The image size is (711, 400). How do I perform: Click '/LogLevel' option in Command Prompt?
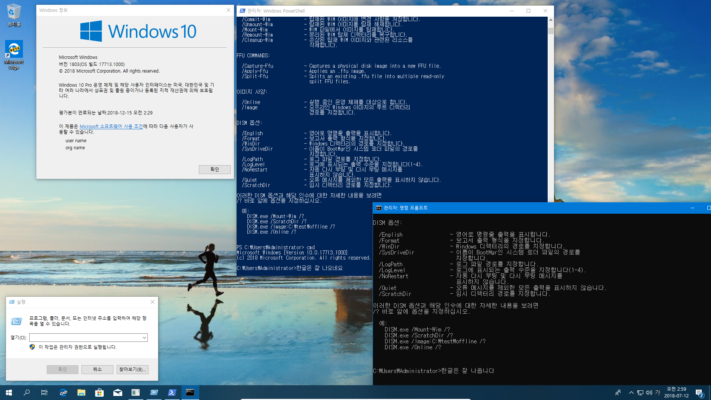[392, 270]
